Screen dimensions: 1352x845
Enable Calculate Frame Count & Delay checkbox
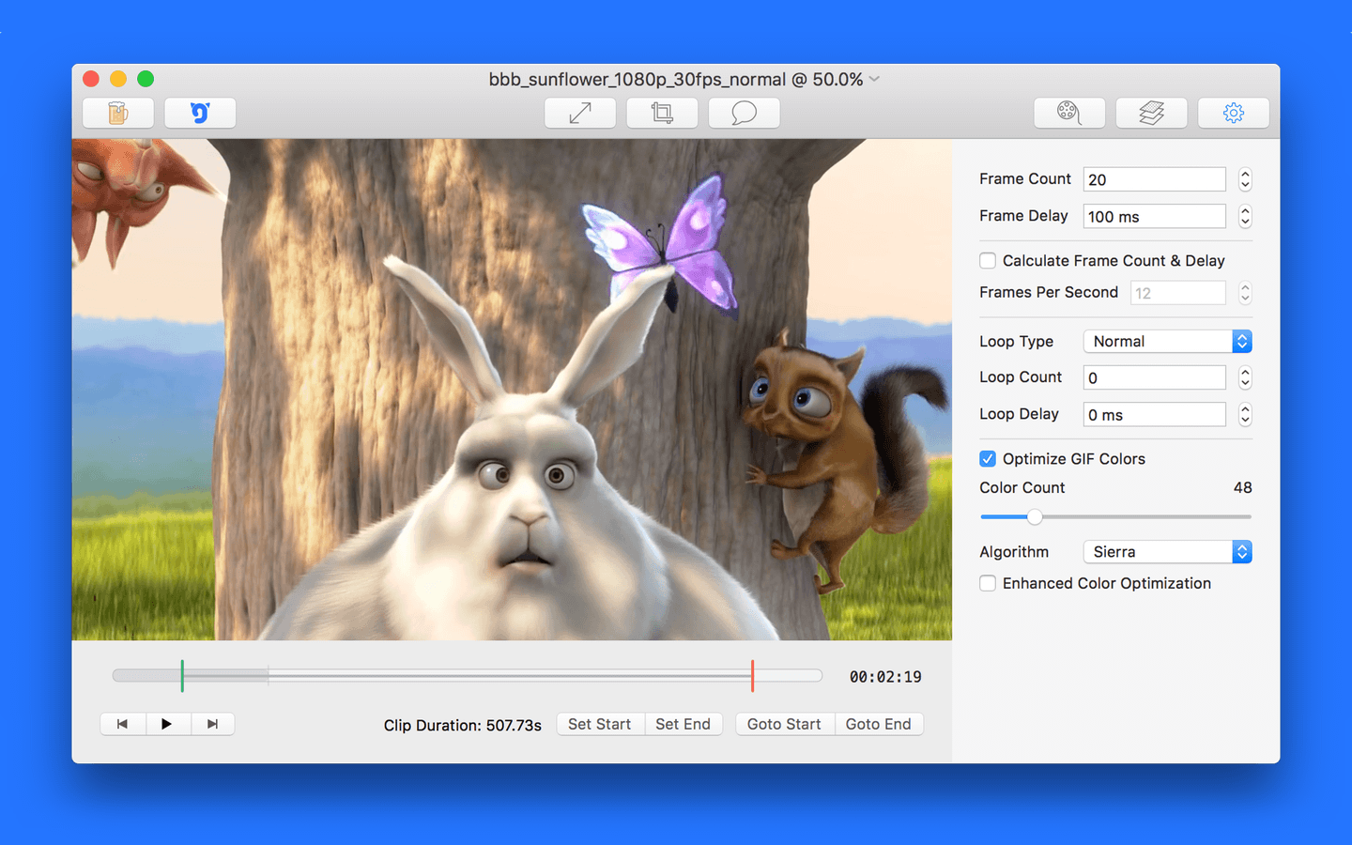coord(988,261)
